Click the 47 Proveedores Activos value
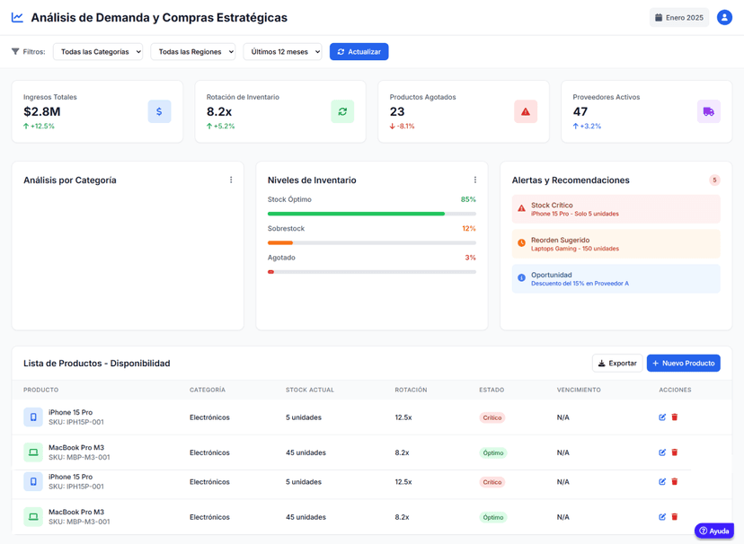This screenshot has height=544, width=744. point(580,111)
